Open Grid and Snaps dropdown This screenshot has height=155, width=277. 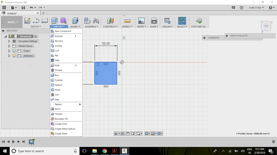pyautogui.click(x=154, y=134)
